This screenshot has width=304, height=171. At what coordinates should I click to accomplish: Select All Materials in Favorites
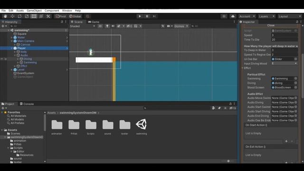tap(18, 116)
